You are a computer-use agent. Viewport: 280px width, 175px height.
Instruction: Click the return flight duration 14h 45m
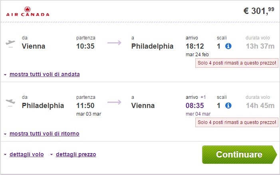tap(260, 106)
